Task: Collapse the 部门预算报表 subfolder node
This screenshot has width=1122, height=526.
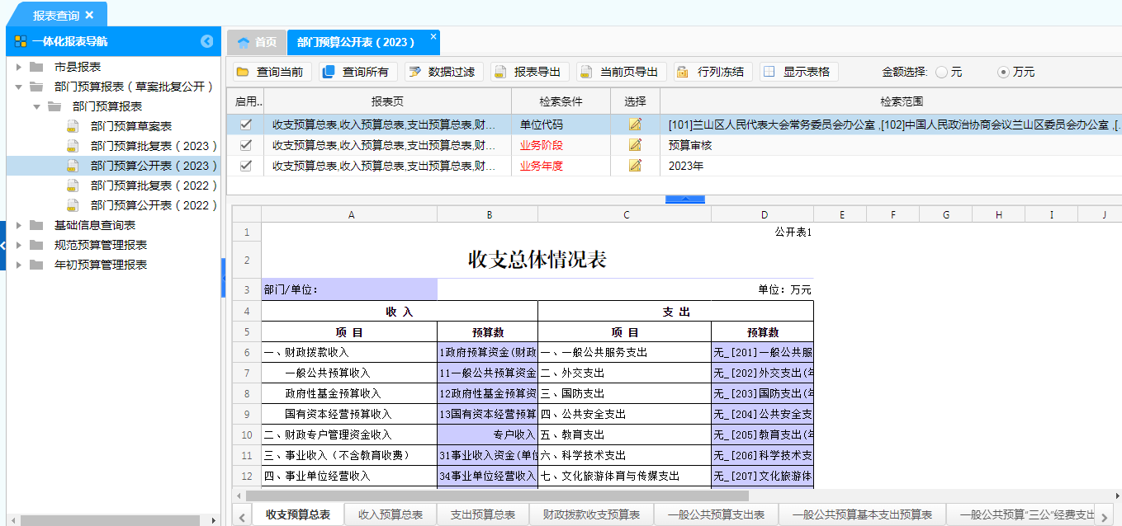Action: [x=36, y=106]
